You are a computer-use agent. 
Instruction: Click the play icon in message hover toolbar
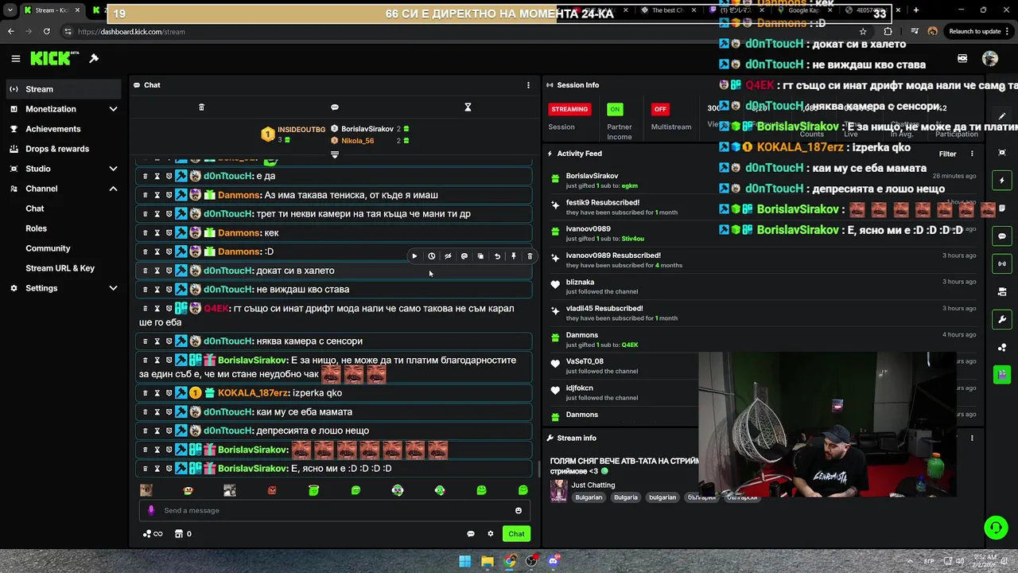click(x=414, y=256)
